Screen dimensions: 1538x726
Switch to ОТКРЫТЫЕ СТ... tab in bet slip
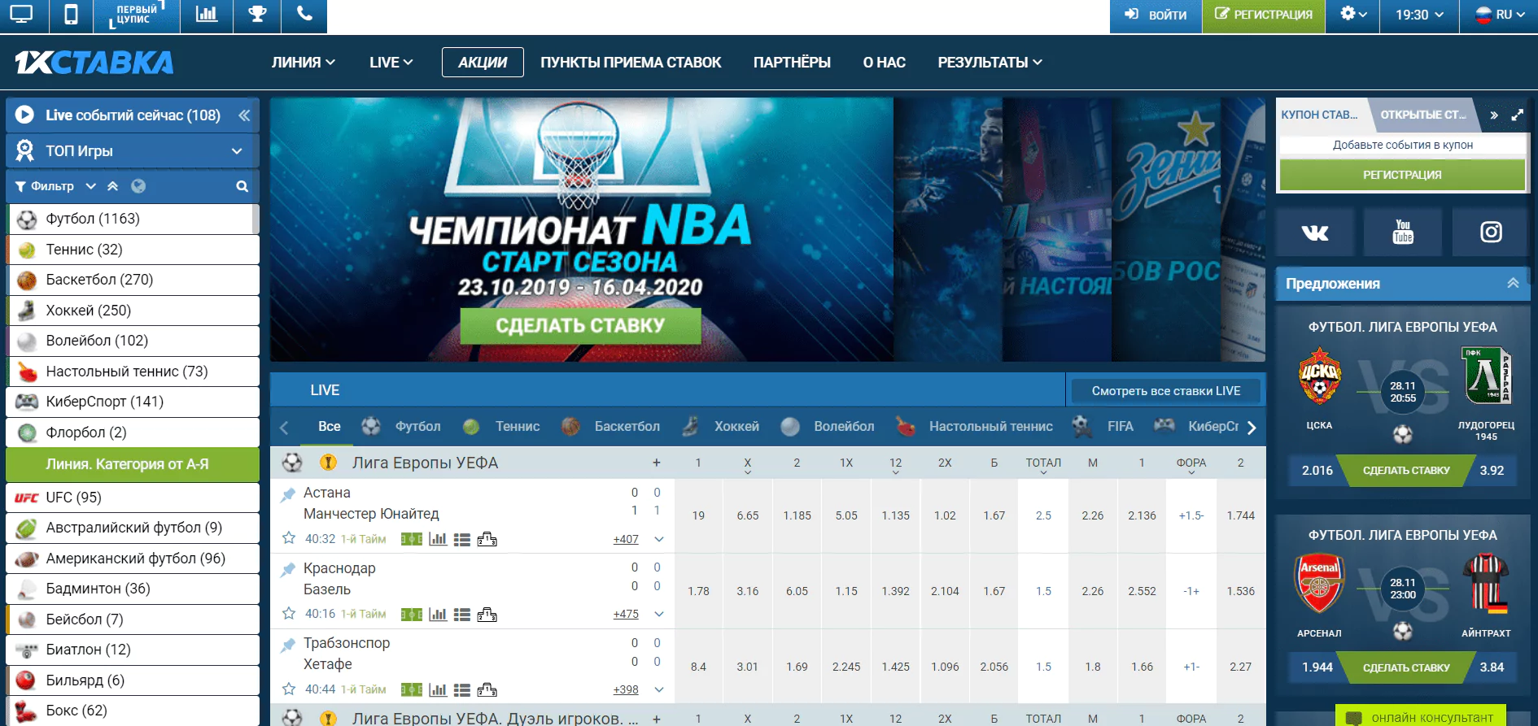click(1423, 115)
